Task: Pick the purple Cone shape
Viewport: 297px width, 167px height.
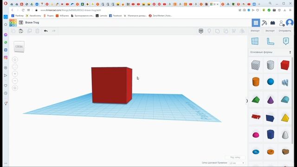Action: [x=271, y=100]
